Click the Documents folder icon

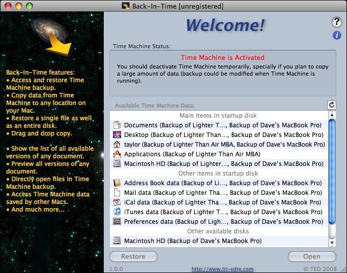[x=117, y=125]
